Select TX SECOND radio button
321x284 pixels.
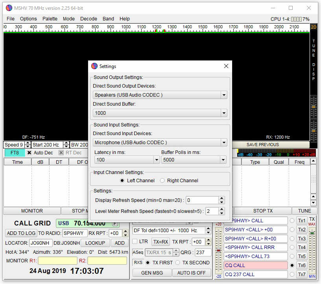click(x=177, y=262)
